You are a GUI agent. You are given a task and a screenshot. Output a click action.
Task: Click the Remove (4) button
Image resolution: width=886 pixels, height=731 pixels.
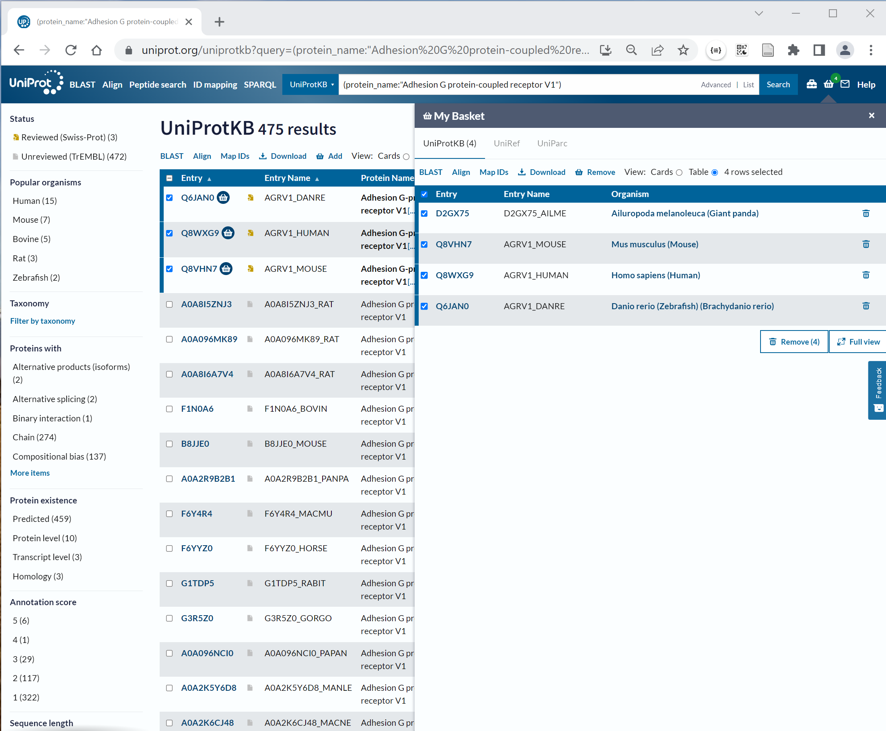coord(793,341)
